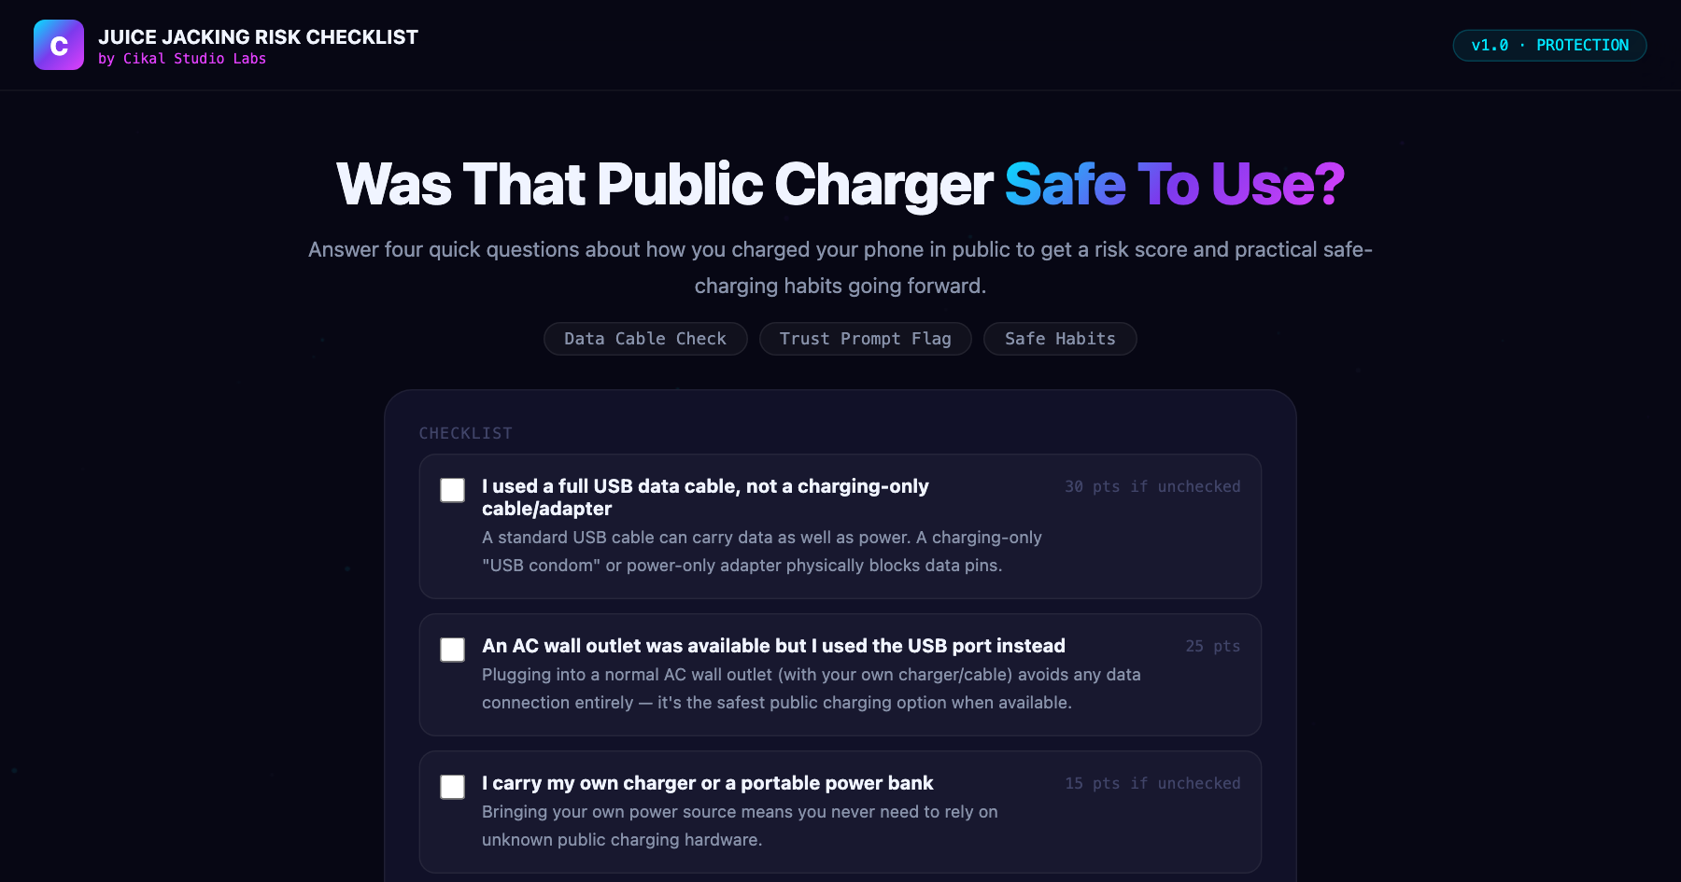This screenshot has height=882, width=1681.
Task: Click the 'An AC wall outlet was available' title
Action: [x=773, y=646]
